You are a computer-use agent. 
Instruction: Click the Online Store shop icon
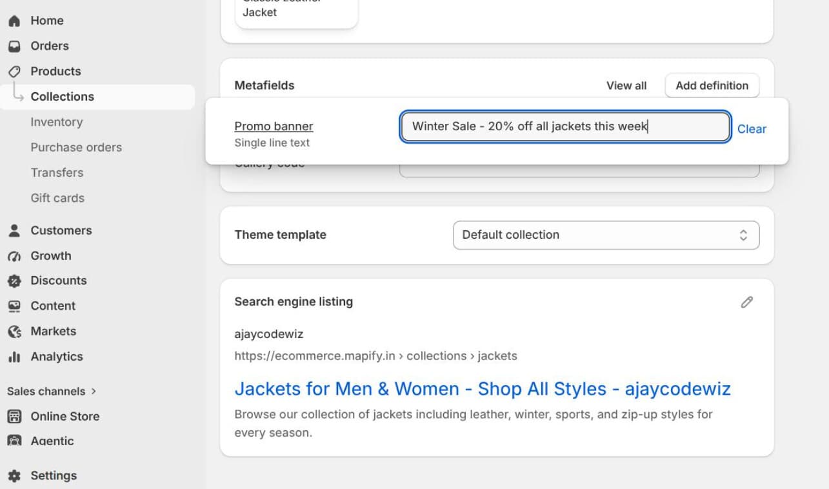click(14, 417)
